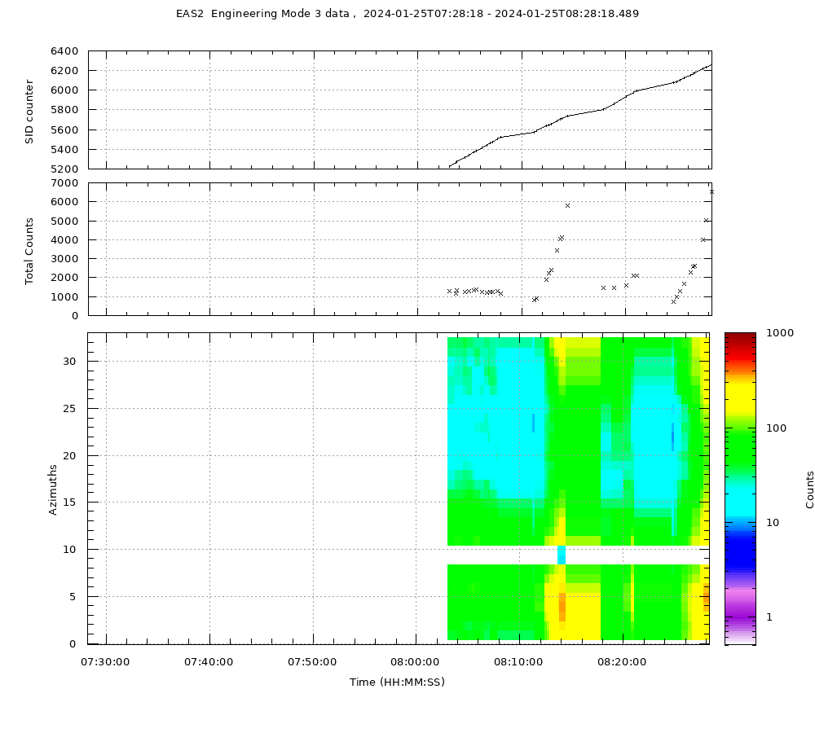Click the 'Counts' label beside the color bar
This screenshot has width=815, height=733.
pyautogui.click(x=809, y=489)
